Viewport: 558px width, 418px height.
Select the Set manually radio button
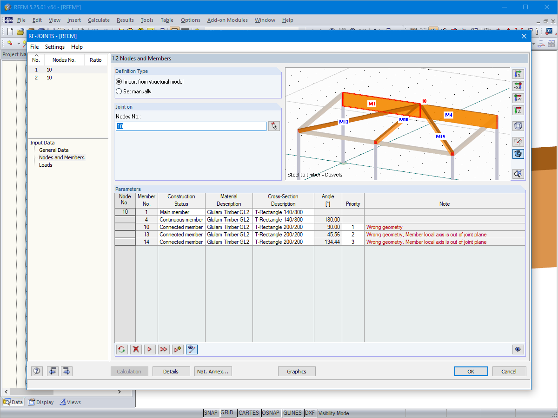click(x=120, y=91)
